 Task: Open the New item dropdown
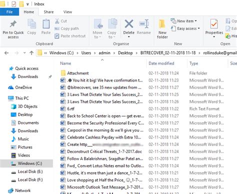tap(183, 21)
